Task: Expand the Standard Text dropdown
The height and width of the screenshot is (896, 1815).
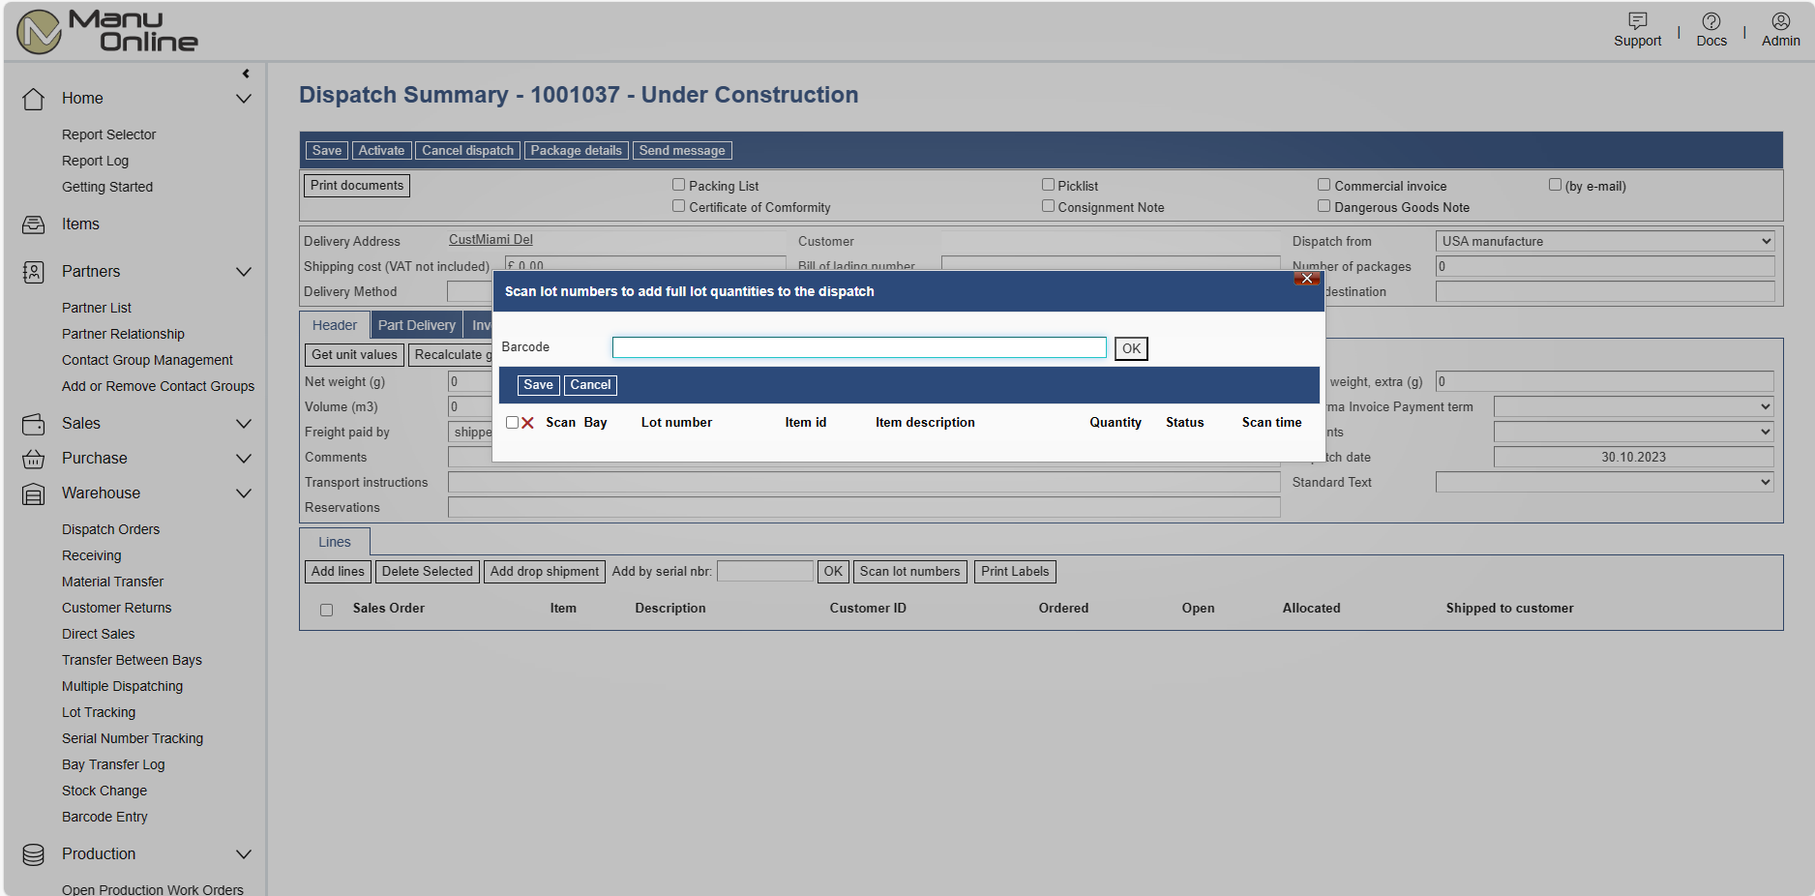Action: (1604, 482)
